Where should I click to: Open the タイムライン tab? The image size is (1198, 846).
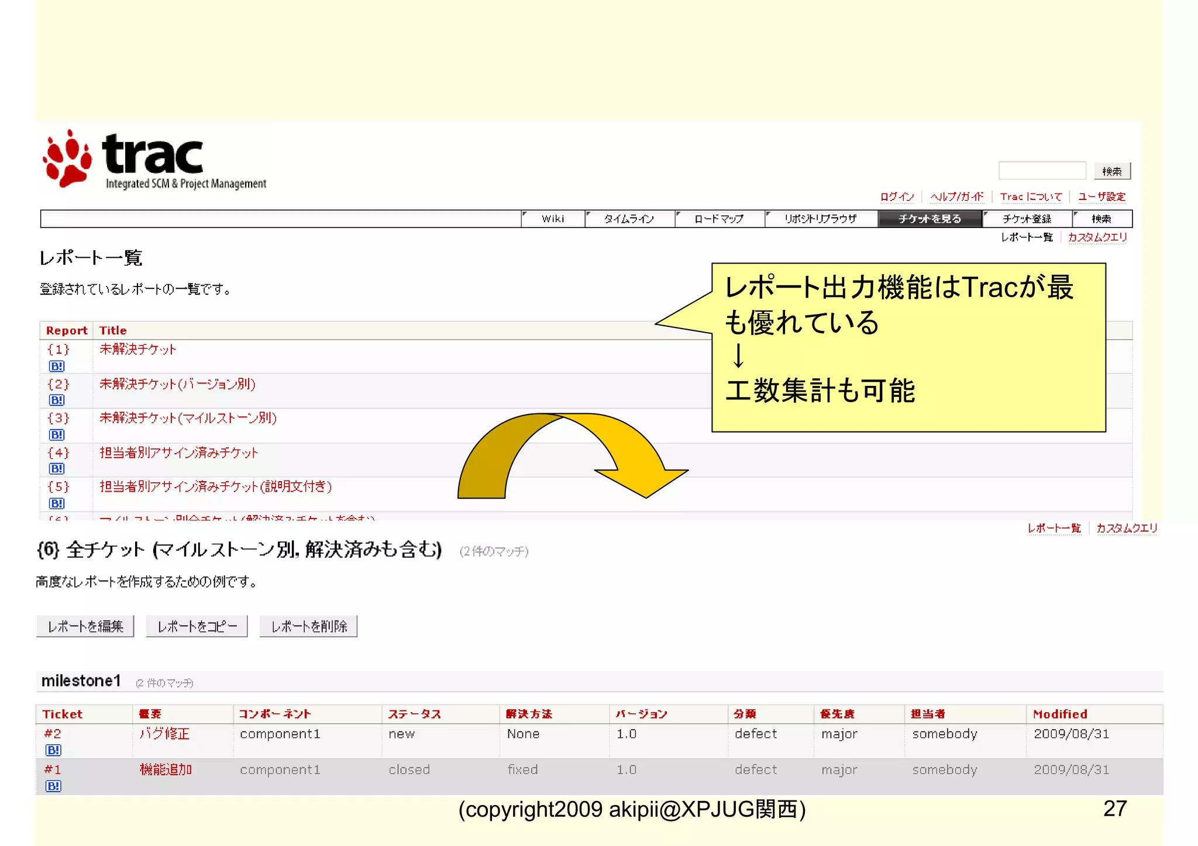pos(629,219)
